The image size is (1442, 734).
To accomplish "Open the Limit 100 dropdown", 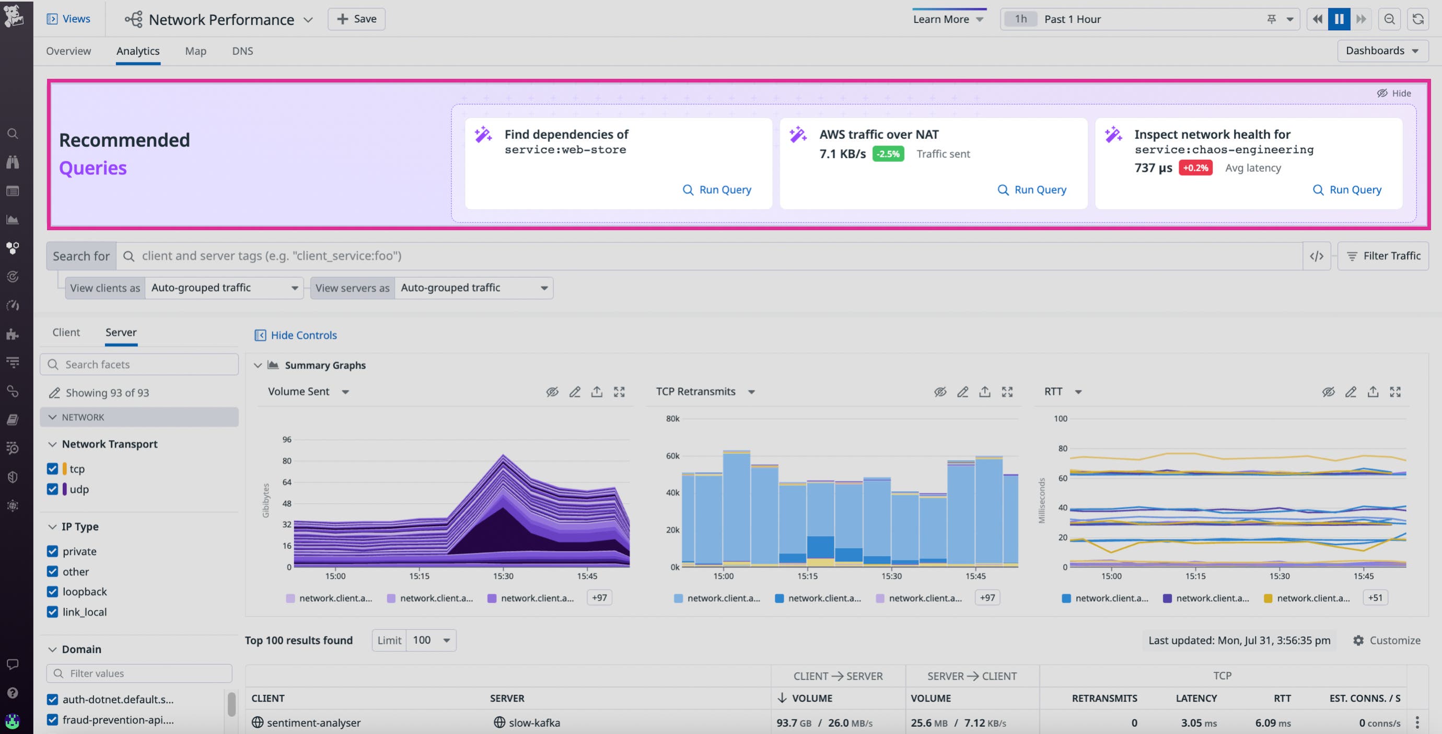I will click(431, 640).
